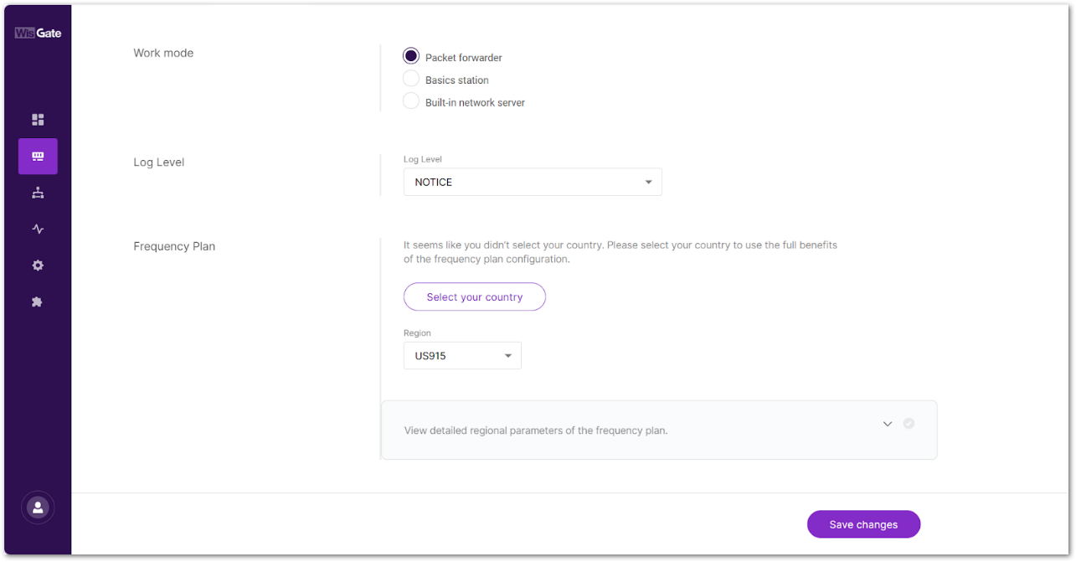Open the Settings gear sidebar icon
The width and height of the screenshot is (1076, 562).
(x=38, y=266)
